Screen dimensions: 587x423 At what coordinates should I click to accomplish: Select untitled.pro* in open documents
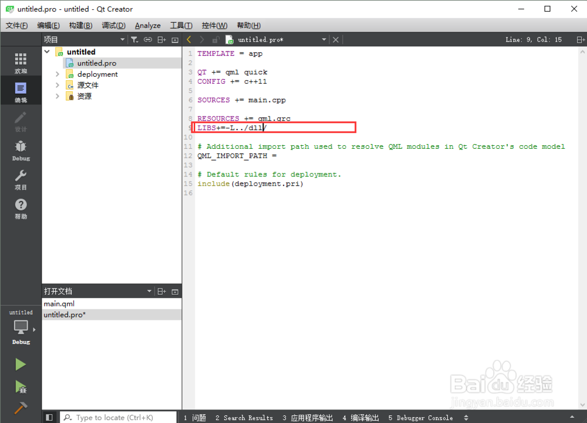coord(112,315)
